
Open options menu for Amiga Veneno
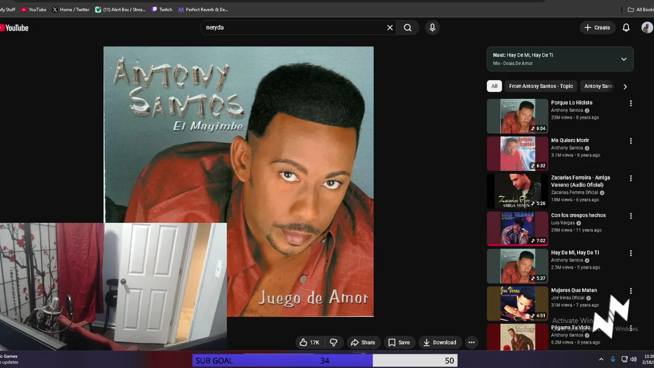coord(630,178)
